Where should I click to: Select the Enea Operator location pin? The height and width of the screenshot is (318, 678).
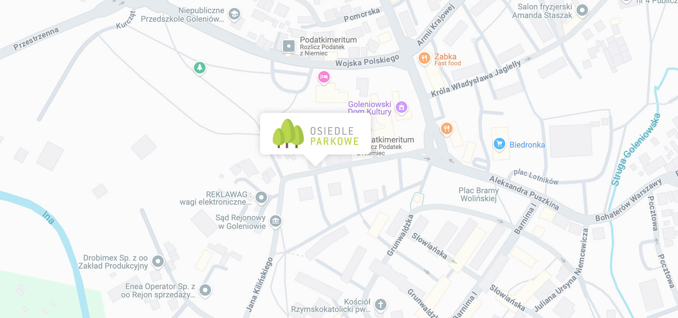pos(205,291)
